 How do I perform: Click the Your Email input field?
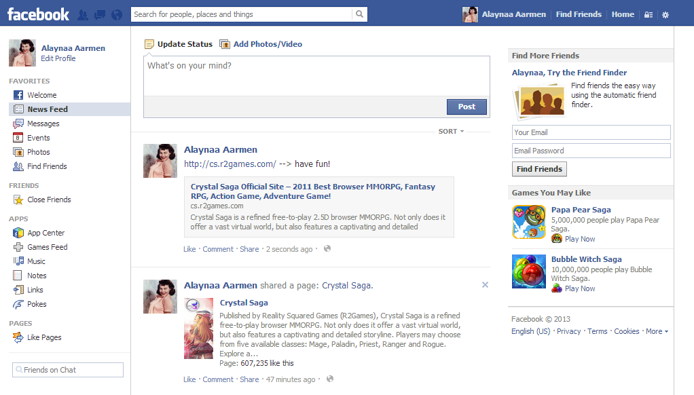tap(591, 132)
